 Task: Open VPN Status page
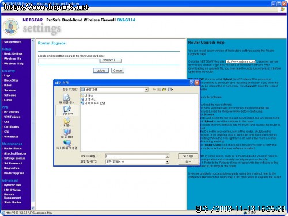click(11, 137)
